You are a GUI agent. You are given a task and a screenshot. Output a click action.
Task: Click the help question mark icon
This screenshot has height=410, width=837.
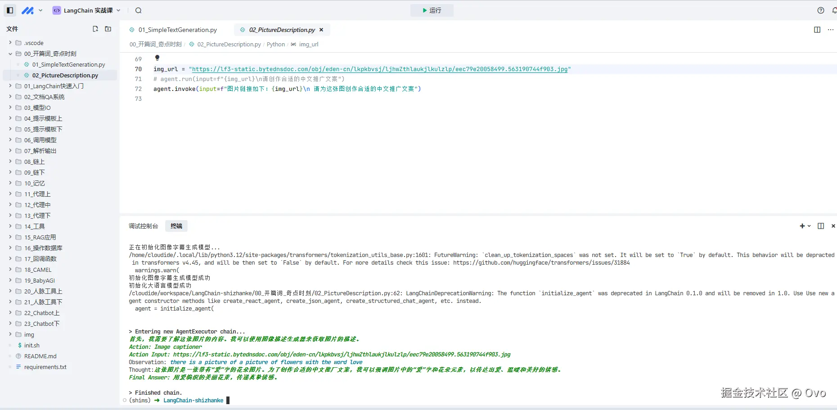(821, 10)
